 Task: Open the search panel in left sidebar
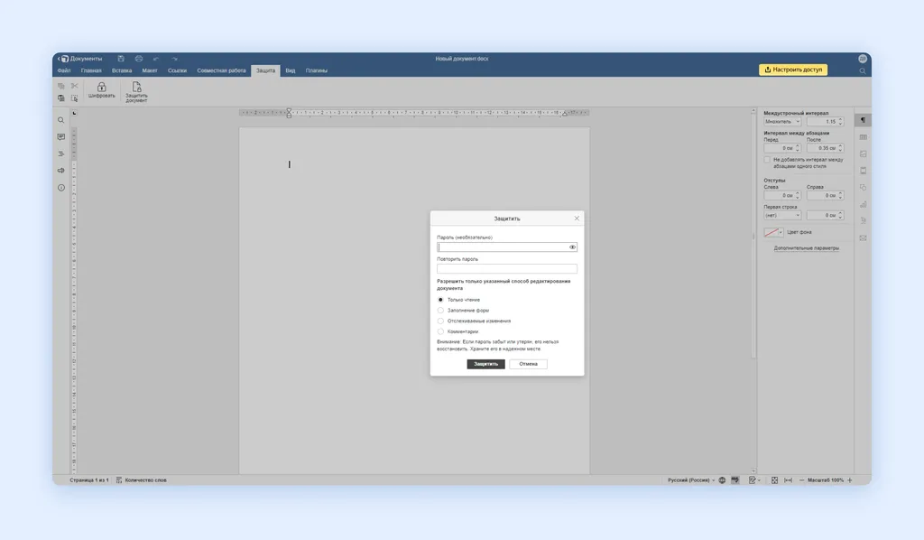pos(61,120)
